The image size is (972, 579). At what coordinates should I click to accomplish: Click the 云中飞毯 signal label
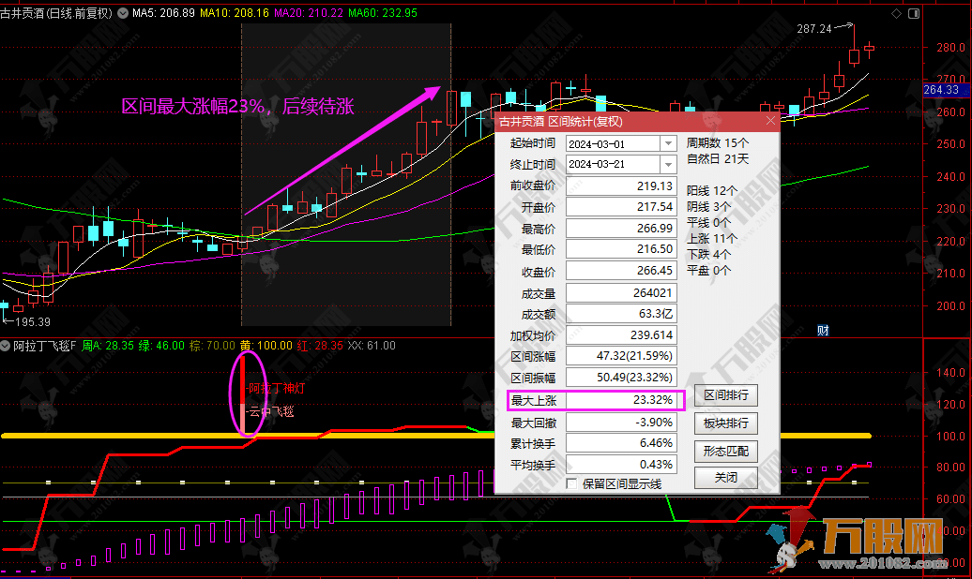(x=271, y=412)
